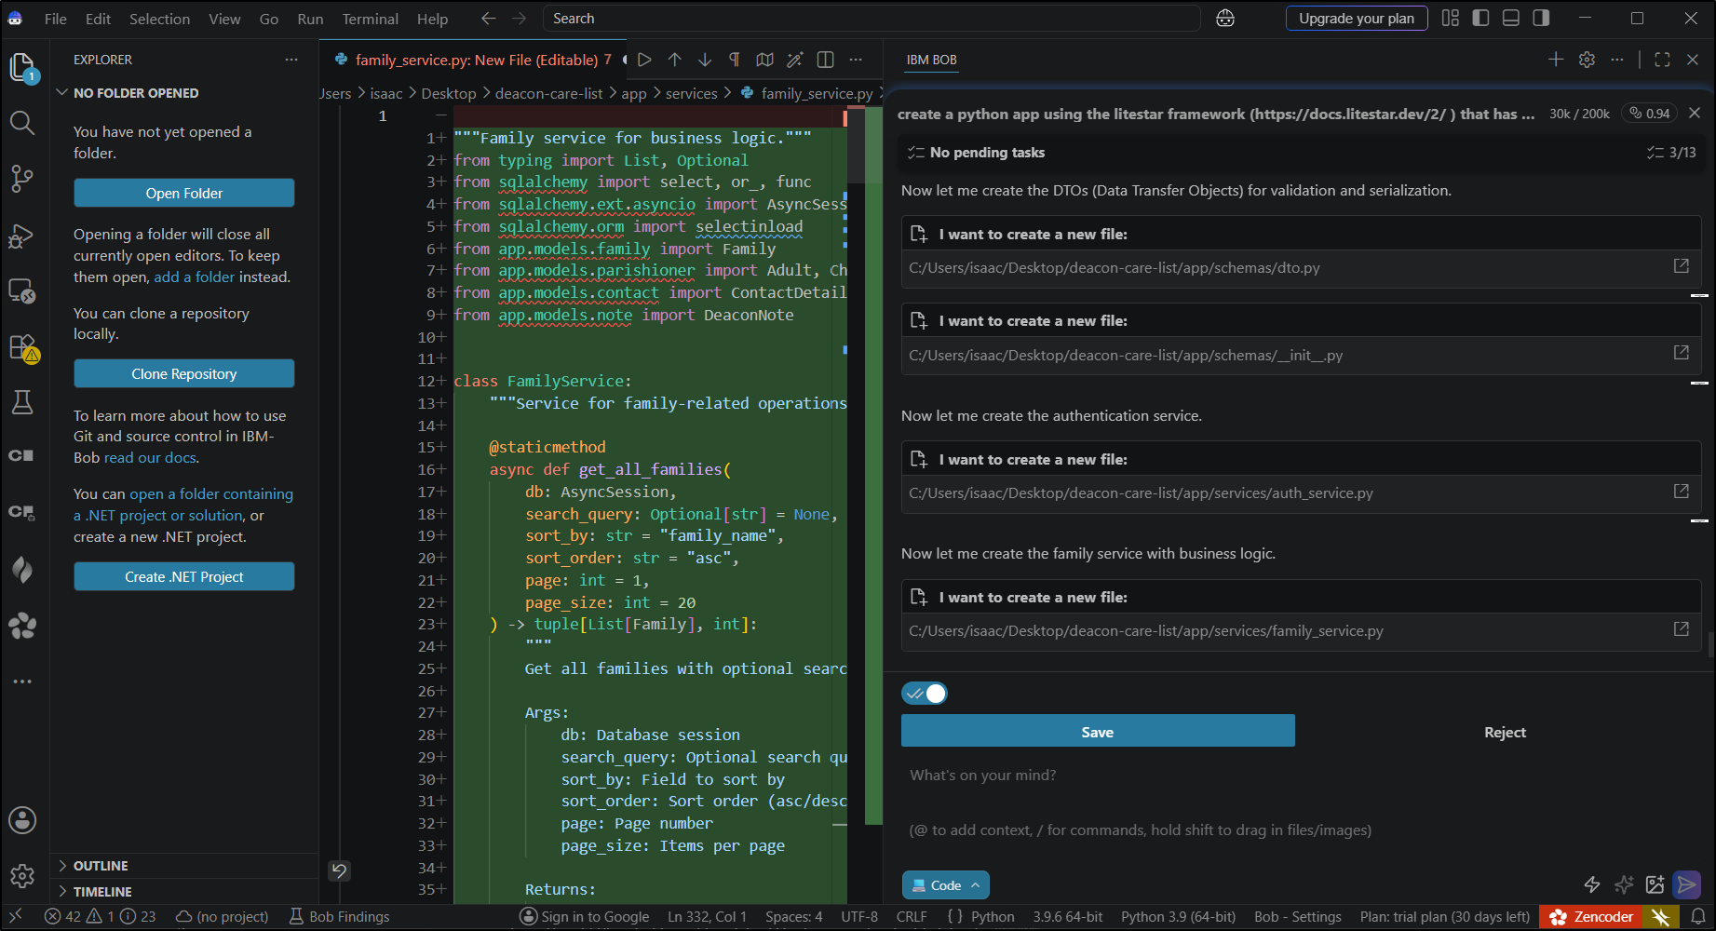Click the enhance prompt sparkle icon
The image size is (1716, 931).
pos(1624,884)
